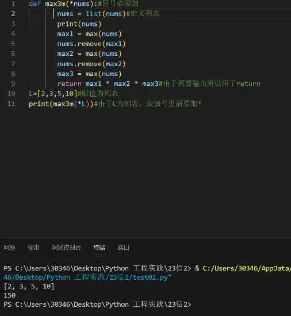Select line number 5 in gutter
This screenshot has width=291, height=316.
pos(13,44)
